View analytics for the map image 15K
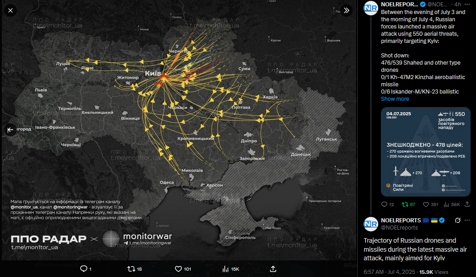Viewport: 476px width, 277px height. [231, 269]
